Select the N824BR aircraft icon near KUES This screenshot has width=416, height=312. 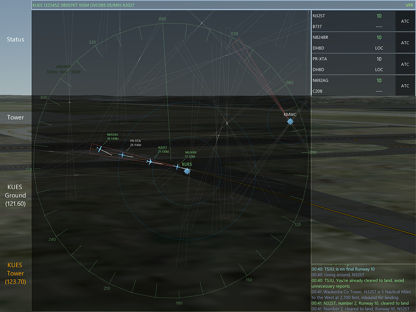point(177,166)
